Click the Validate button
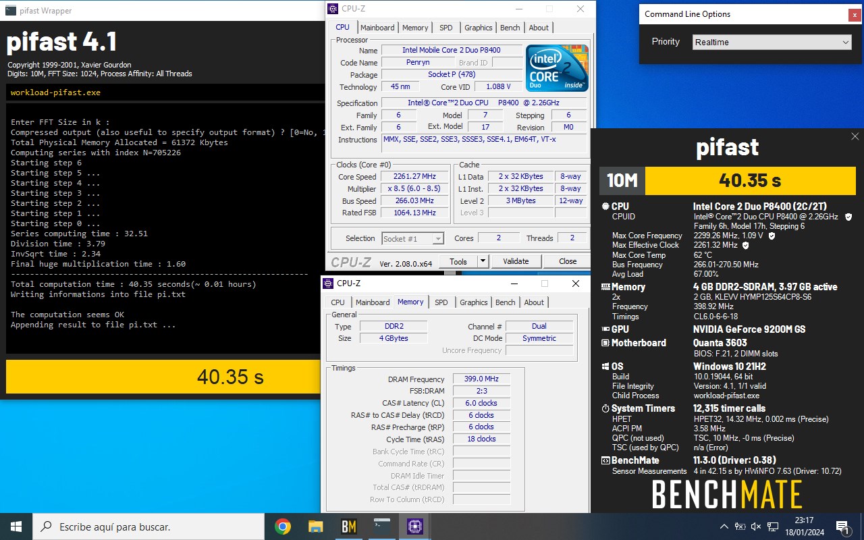 click(x=516, y=261)
